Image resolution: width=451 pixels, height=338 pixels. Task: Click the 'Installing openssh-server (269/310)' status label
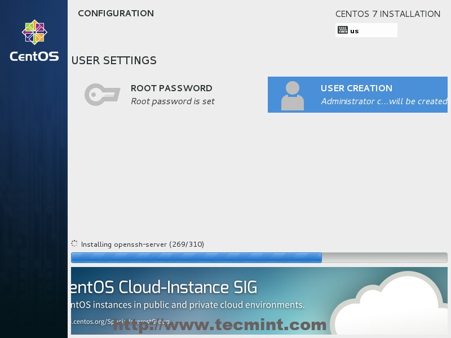tap(143, 244)
